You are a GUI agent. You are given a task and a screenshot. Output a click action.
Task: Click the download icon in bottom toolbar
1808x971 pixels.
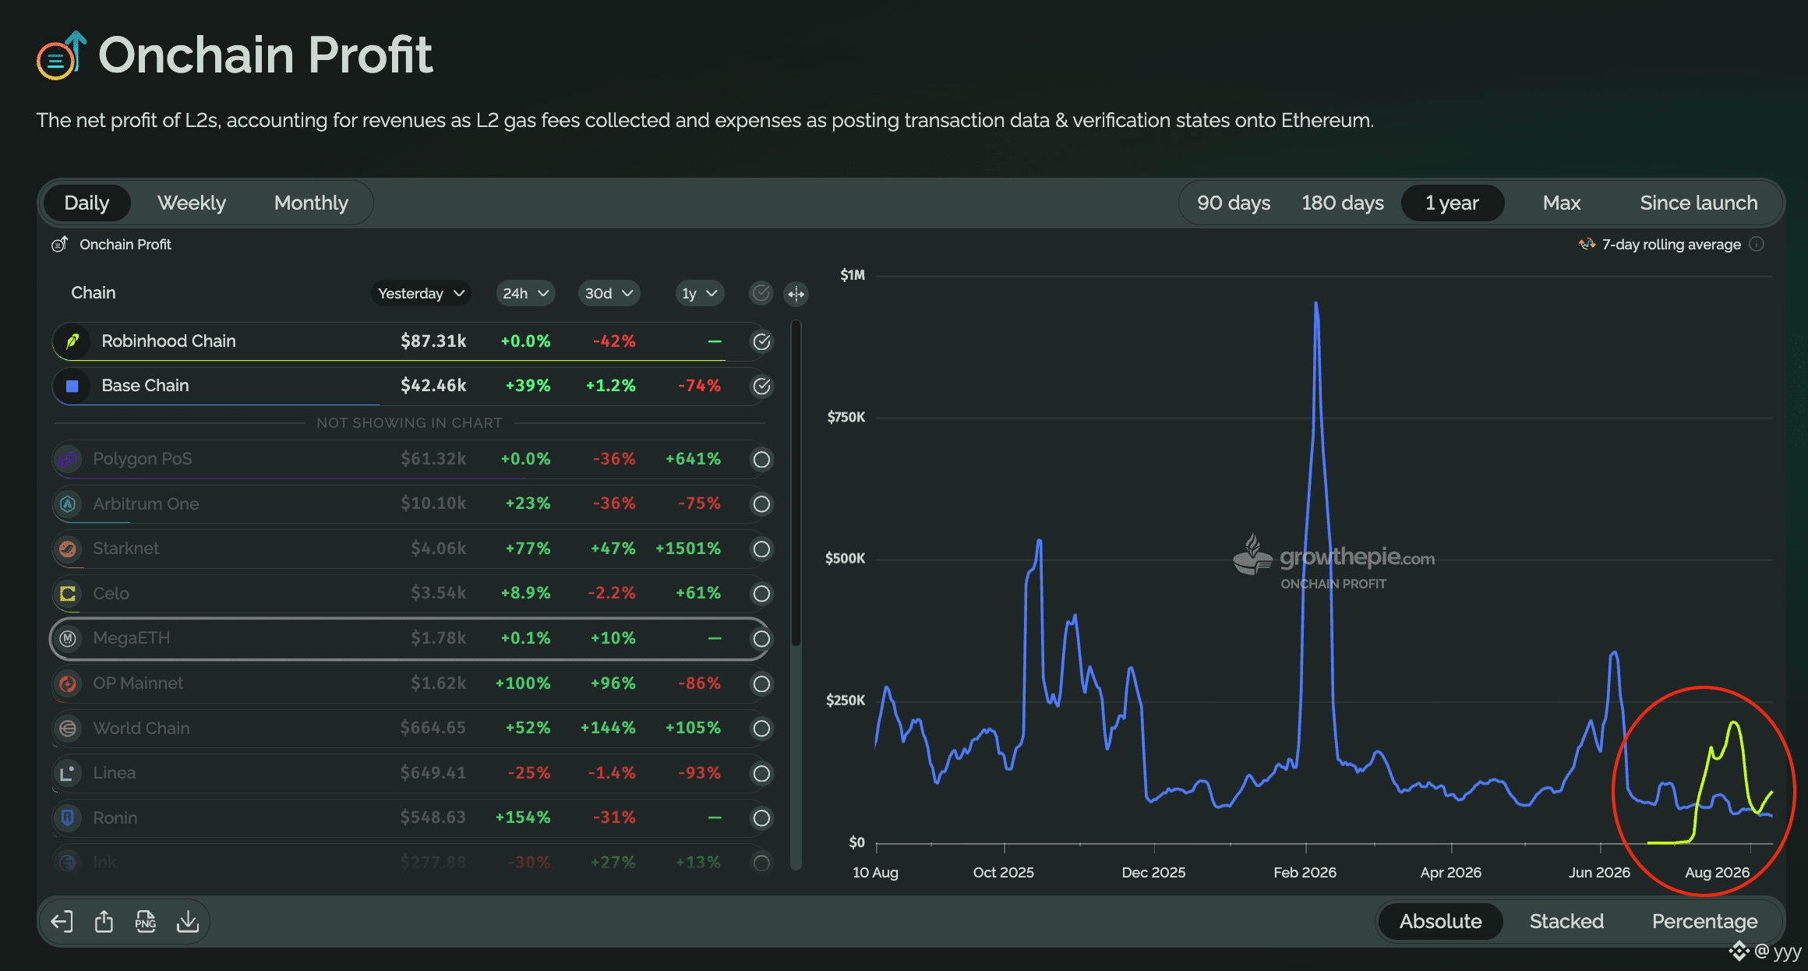[x=188, y=922]
